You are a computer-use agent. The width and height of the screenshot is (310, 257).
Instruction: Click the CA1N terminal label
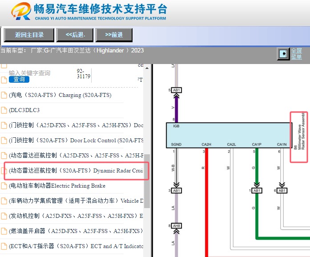tap(282, 145)
